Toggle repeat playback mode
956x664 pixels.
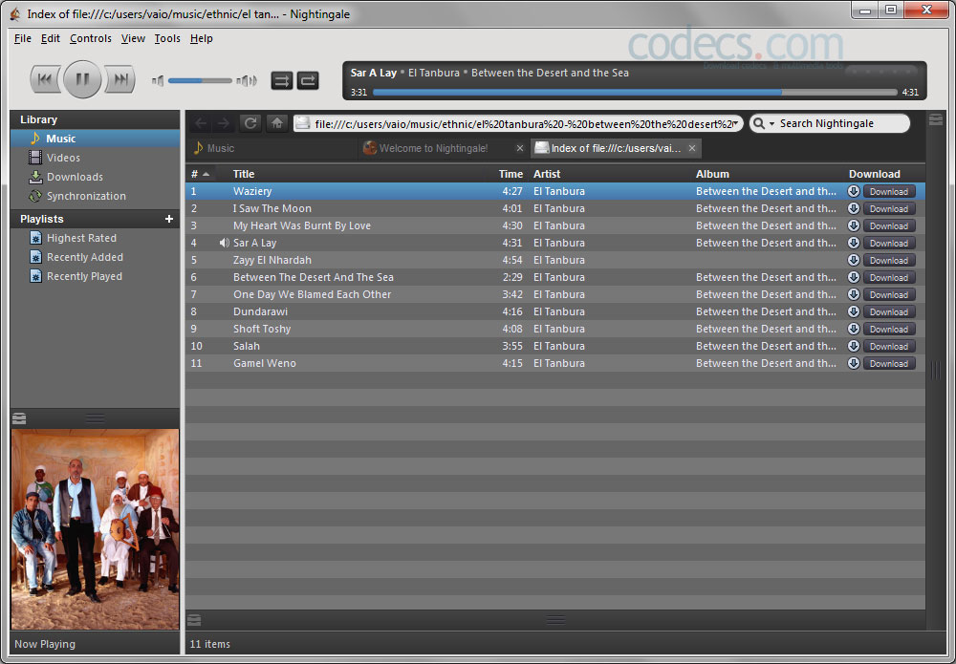[308, 80]
